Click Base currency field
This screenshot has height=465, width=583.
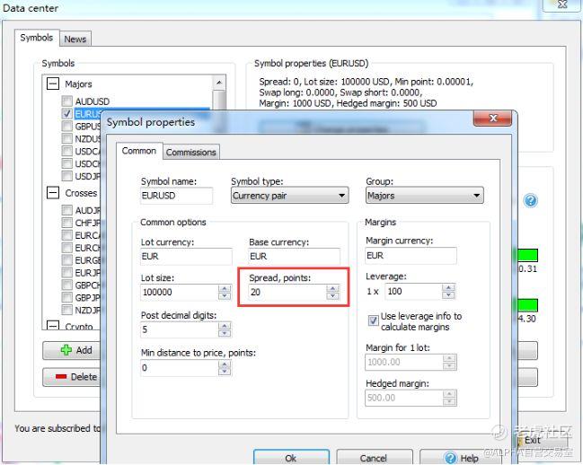[294, 256]
